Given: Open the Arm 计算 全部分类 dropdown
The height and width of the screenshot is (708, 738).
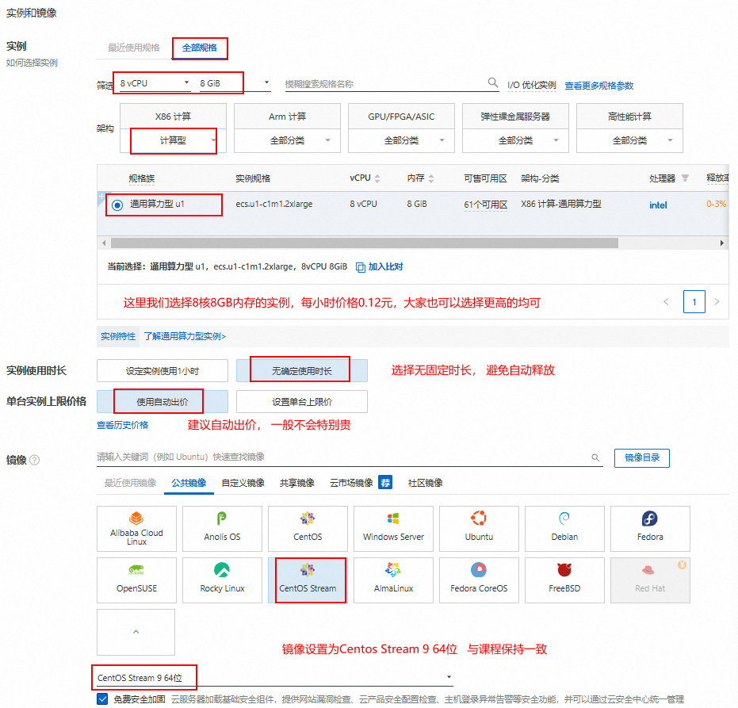Looking at the screenshot, I should click(287, 140).
